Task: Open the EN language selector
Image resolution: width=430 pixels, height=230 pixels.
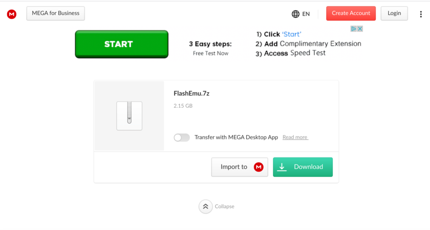Action: pos(301,14)
